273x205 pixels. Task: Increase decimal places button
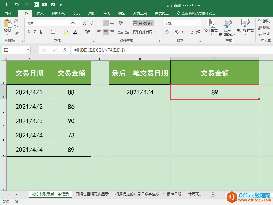click(191, 32)
